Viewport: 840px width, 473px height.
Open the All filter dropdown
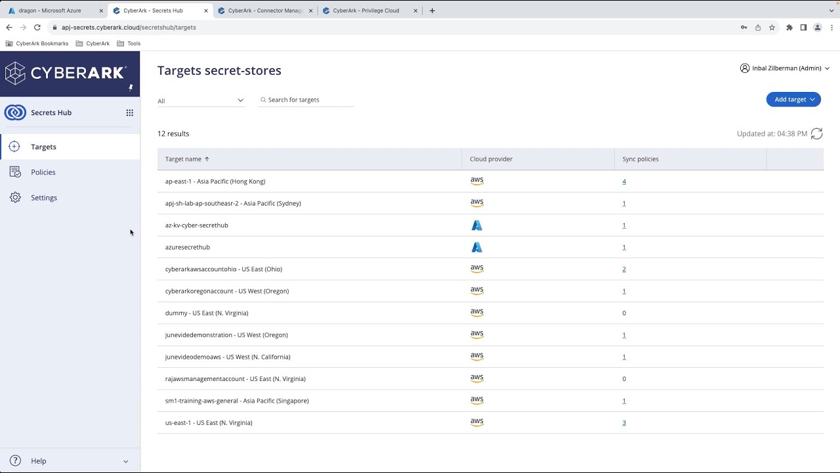pyautogui.click(x=201, y=101)
